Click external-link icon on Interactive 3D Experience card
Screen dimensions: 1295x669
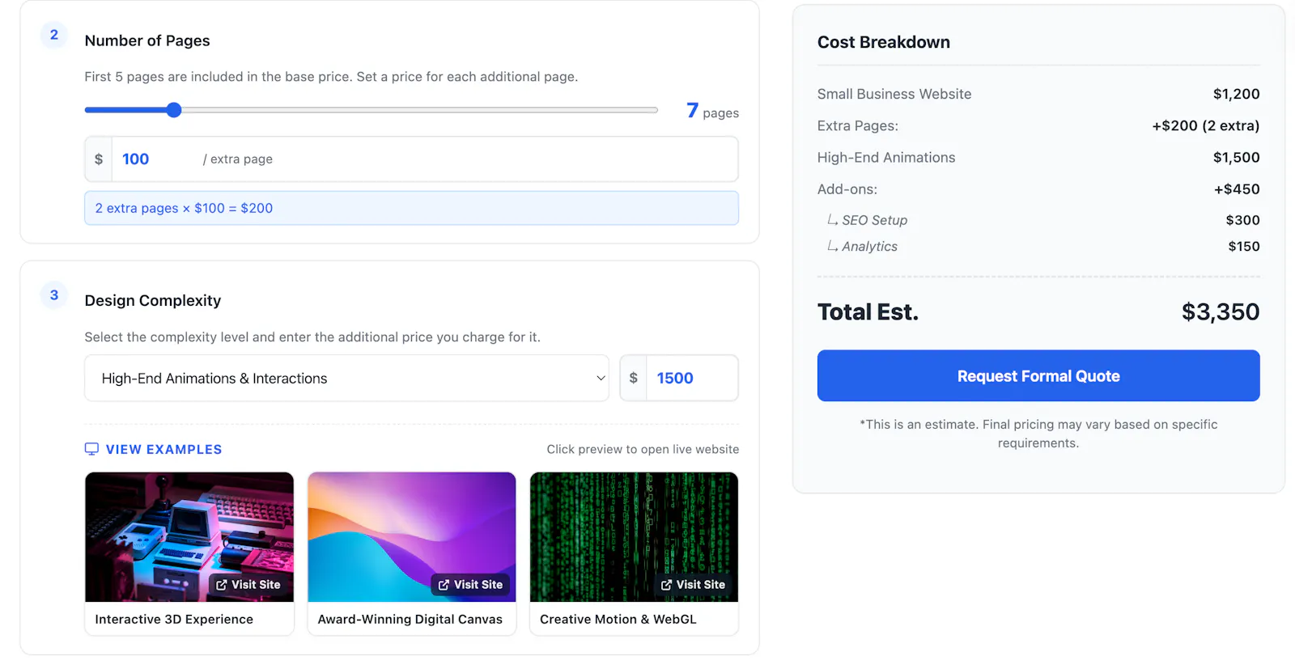click(x=222, y=585)
